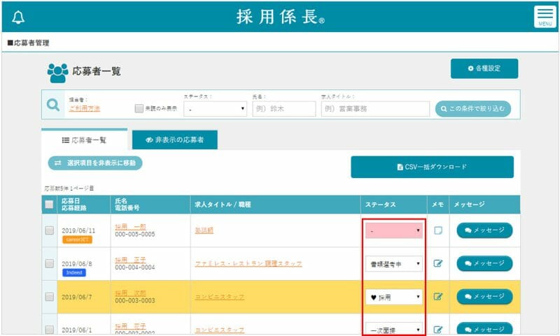The width and height of the screenshot is (560, 336).
Task: Open the ご利用方法 link
Action: (85, 108)
